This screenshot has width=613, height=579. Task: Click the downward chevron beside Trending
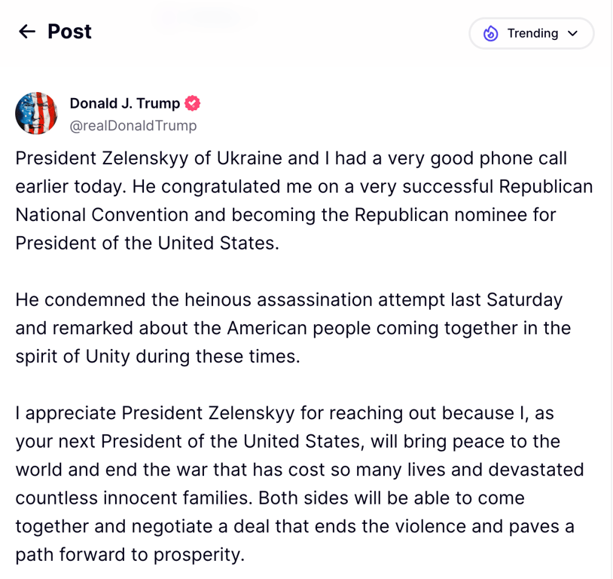[572, 34]
